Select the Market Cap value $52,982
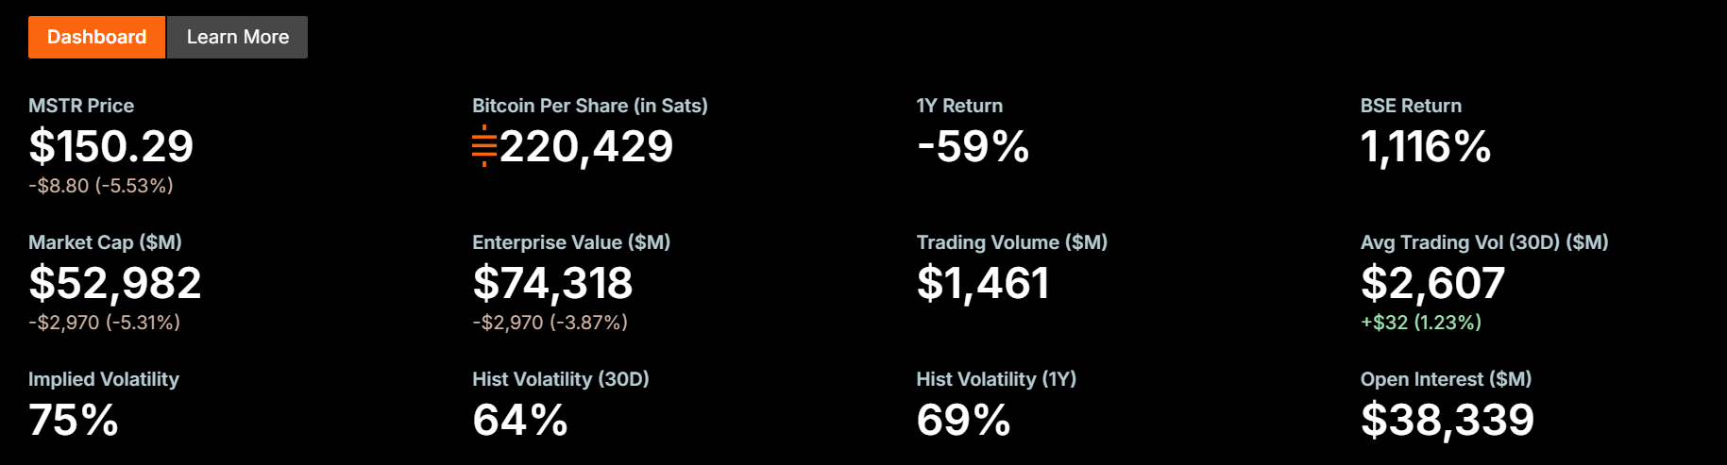The height and width of the screenshot is (465, 1727). pyautogui.click(x=115, y=283)
